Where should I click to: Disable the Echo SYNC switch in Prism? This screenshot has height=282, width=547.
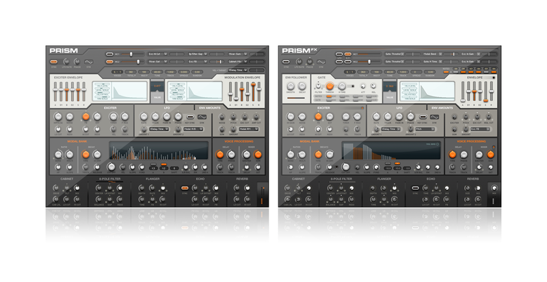tap(185, 188)
